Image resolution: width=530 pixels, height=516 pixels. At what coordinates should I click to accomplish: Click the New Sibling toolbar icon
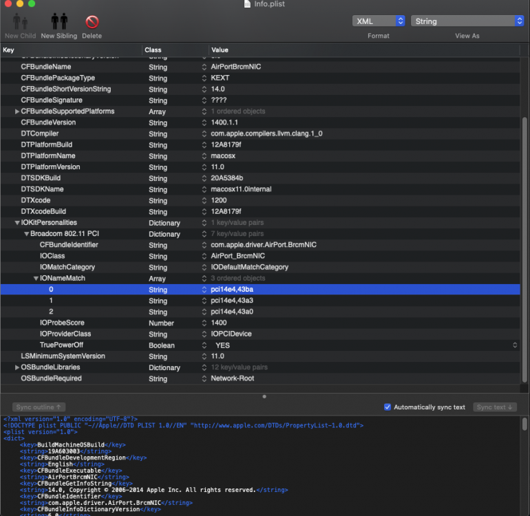coord(59,22)
